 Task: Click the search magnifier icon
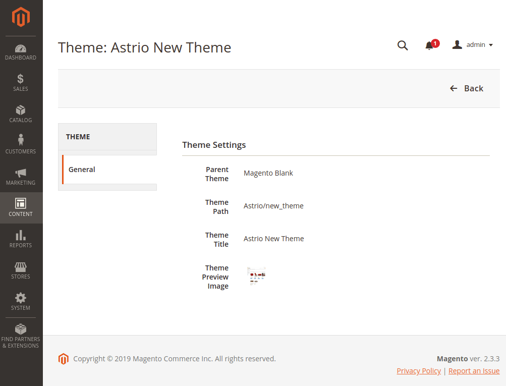pos(403,45)
